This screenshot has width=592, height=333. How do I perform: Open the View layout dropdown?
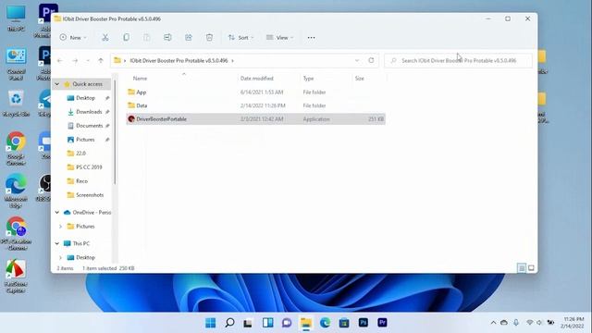pos(279,37)
